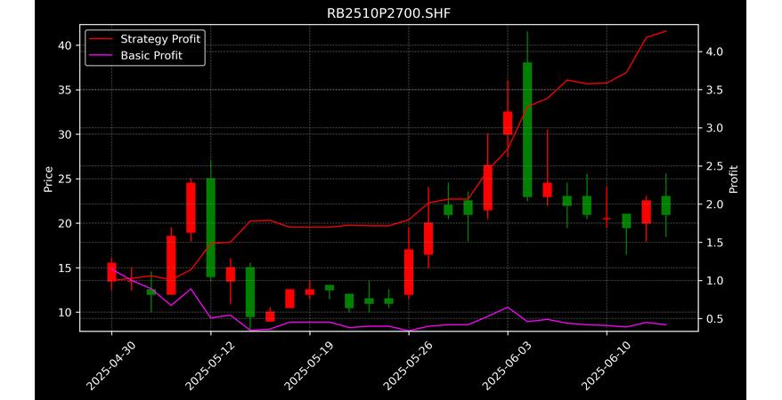This screenshot has height=400, width=782.
Task: Click the profit tick value 2.0
Action: click(713, 204)
